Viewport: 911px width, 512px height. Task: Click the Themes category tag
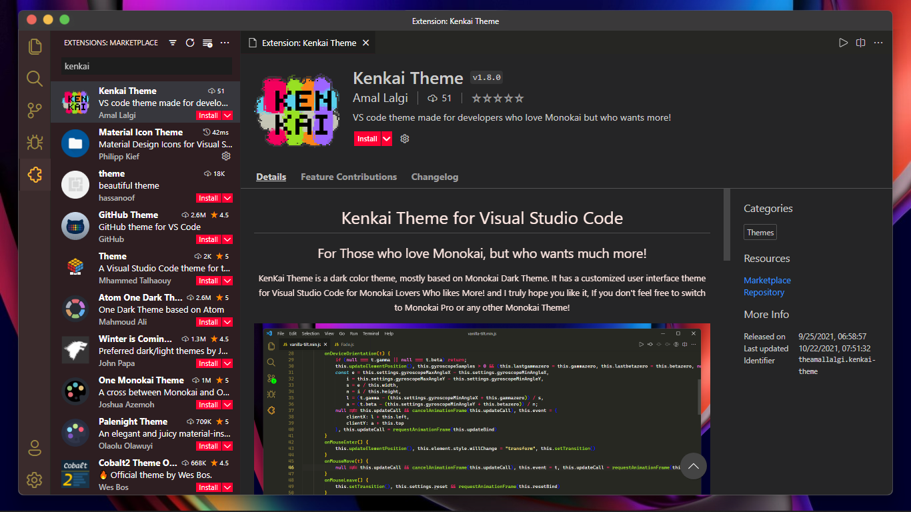760,233
